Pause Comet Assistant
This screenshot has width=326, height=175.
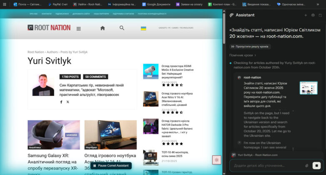[111, 166]
